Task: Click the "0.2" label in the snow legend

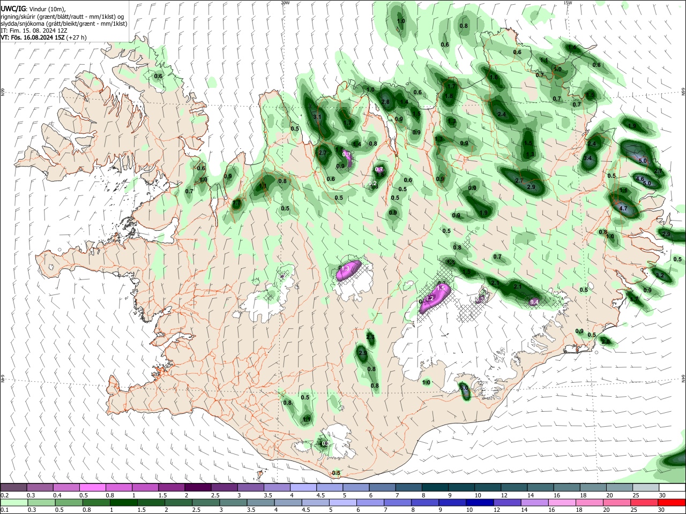Action: click(x=5, y=495)
